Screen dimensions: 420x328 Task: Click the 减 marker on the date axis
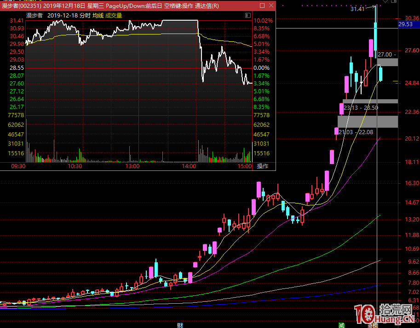pyautogui.click(x=341, y=325)
